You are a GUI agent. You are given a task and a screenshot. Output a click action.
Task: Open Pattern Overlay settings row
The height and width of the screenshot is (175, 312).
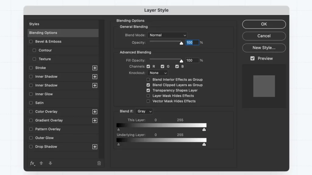click(63, 129)
